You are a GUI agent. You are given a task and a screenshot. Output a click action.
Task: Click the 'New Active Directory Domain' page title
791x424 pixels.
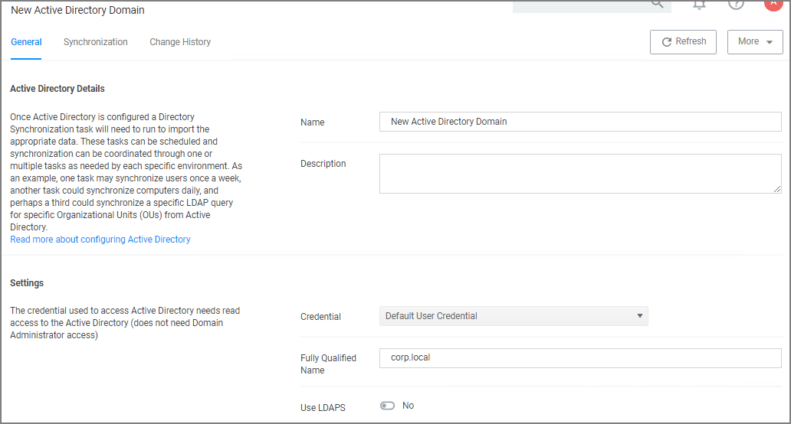pos(77,10)
